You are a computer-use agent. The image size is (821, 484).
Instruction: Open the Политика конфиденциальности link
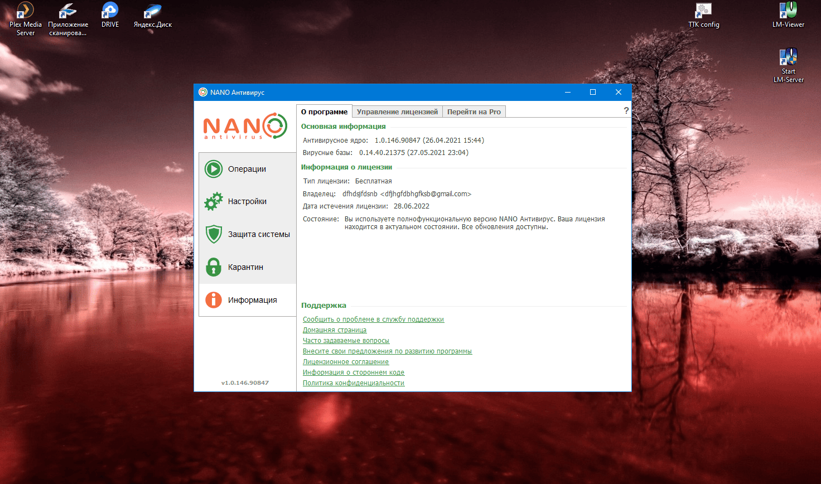click(x=354, y=383)
